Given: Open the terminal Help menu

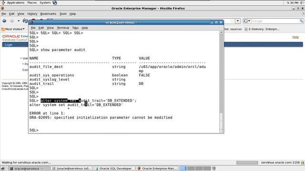Looking at the screenshot, I should click(x=85, y=28).
